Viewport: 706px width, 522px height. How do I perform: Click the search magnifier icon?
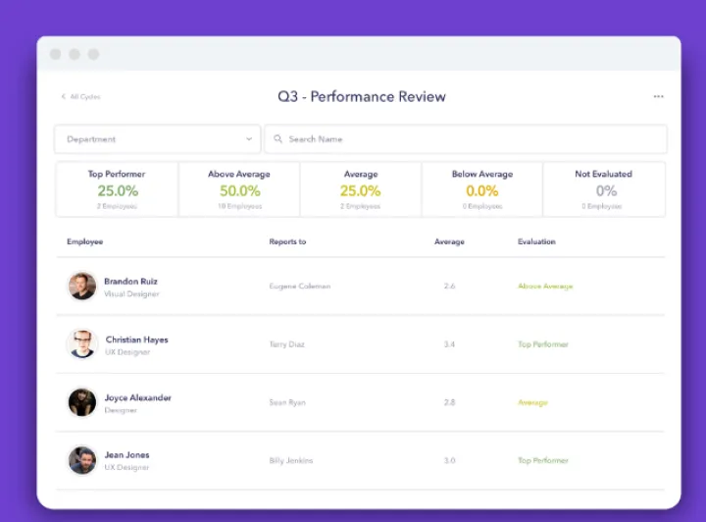(278, 139)
